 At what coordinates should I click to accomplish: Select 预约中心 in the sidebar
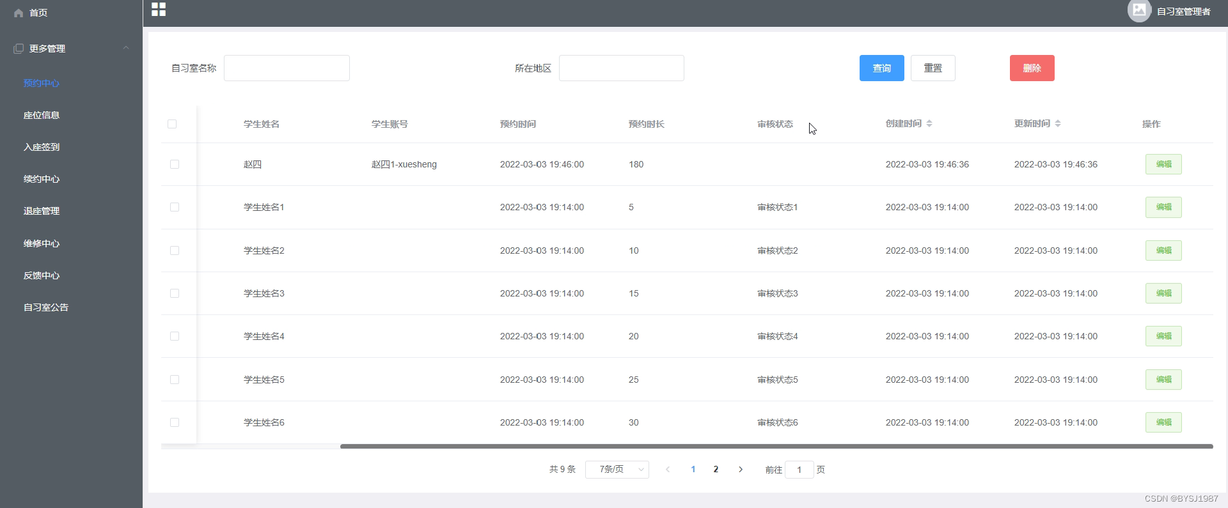42,83
